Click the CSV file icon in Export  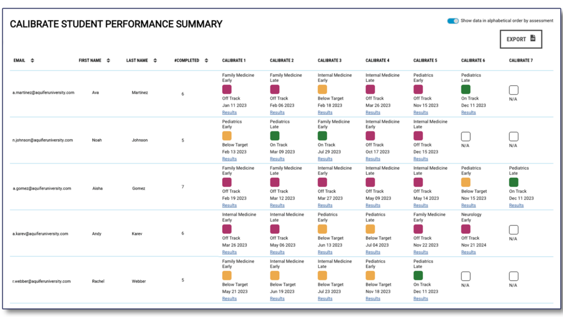coord(532,39)
